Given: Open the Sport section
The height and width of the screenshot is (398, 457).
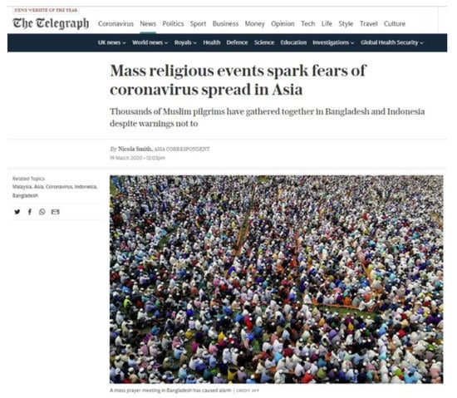Looking at the screenshot, I should coord(199,23).
